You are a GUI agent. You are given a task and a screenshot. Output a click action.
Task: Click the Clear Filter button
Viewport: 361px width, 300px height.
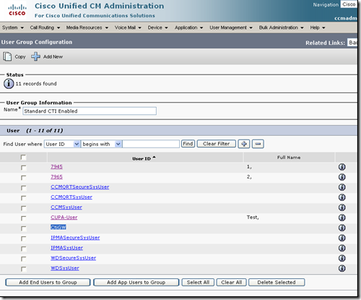tap(216, 144)
